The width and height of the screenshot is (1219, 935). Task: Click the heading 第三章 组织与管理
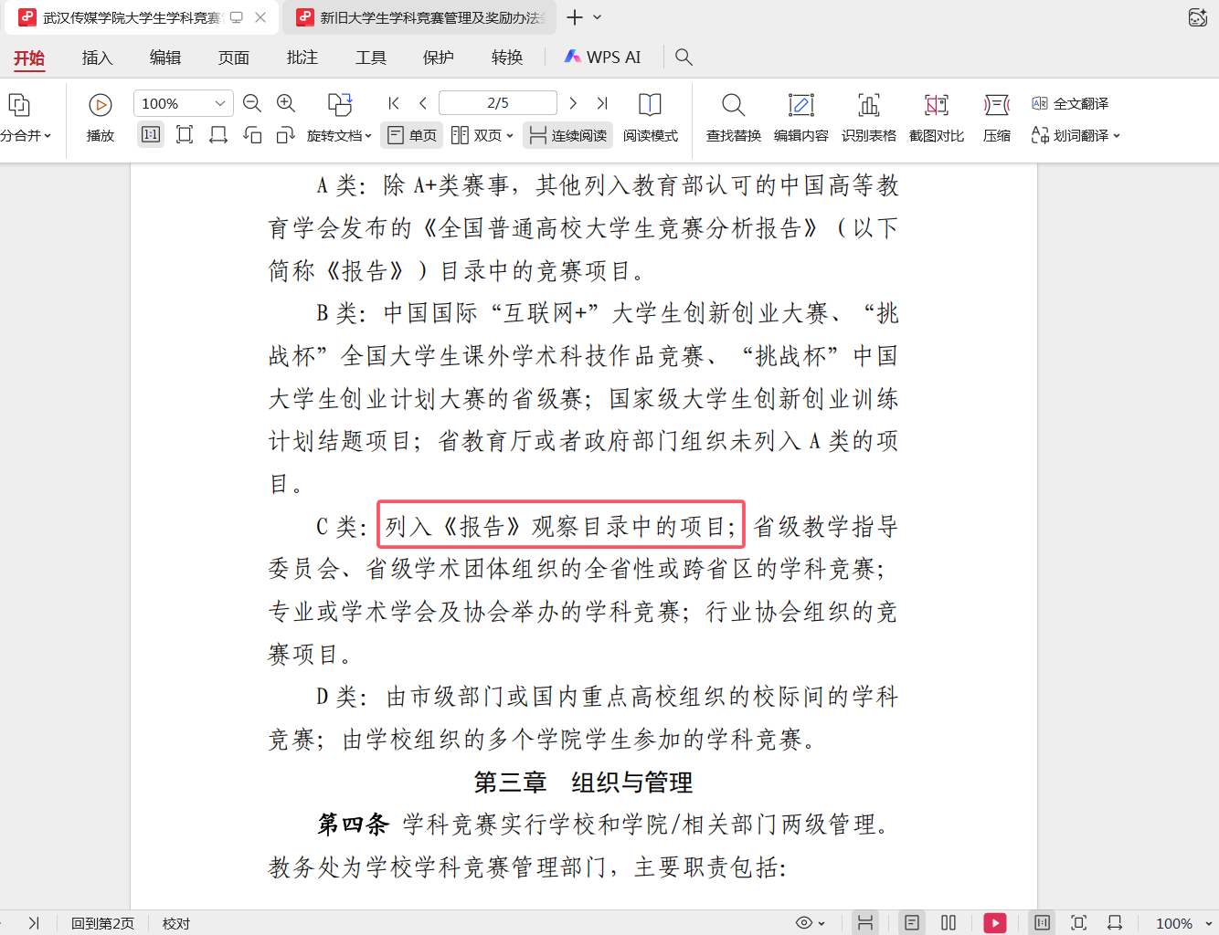point(584,783)
